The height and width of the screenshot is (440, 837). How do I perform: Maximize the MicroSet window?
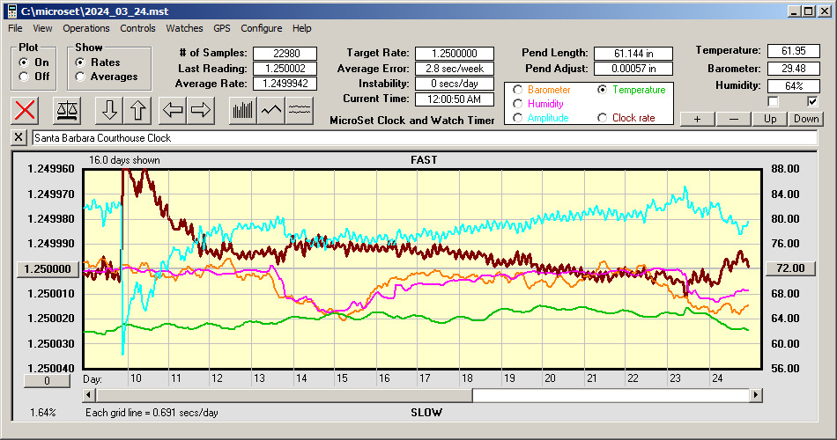[808, 11]
